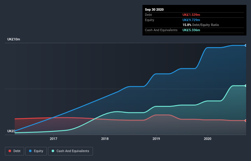Image resolution: width=251 pixels, height=161 pixels.
Task: Click the Equity endpoint marker at Sep 2020
Action: point(246,46)
